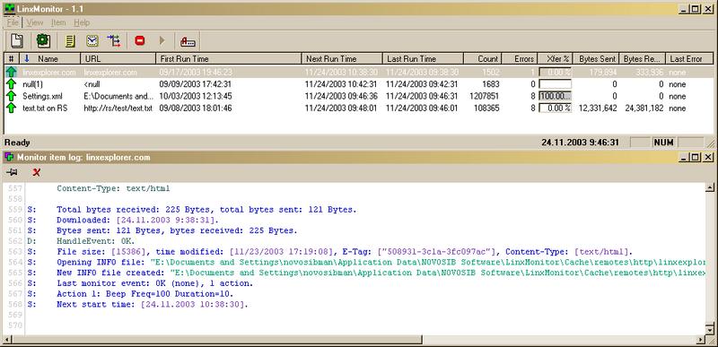Click the green arrow of linxexplorer.com row
The width and height of the screenshot is (718, 347).
11,72
